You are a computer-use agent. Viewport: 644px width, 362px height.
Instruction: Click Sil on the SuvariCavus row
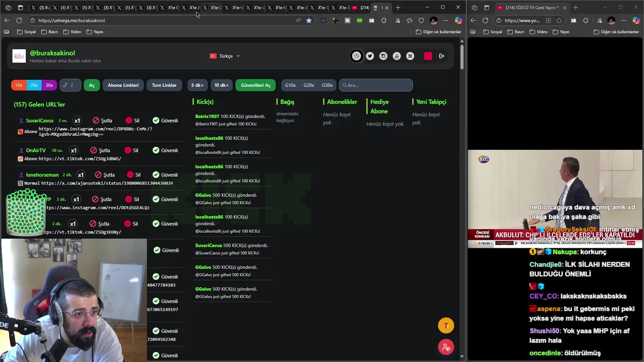[x=132, y=121]
